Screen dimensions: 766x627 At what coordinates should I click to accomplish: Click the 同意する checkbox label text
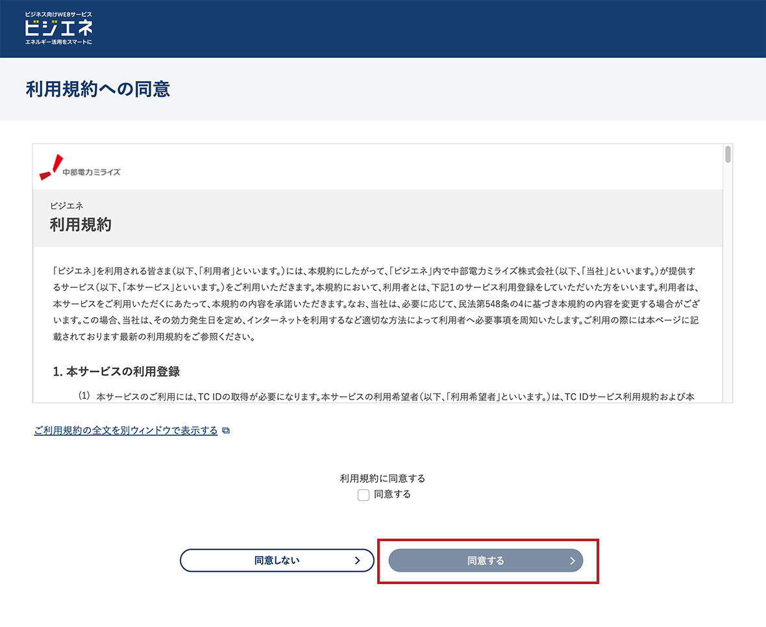pos(392,494)
